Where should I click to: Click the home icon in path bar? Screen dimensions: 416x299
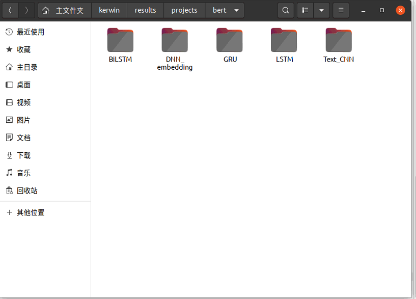tap(46, 10)
